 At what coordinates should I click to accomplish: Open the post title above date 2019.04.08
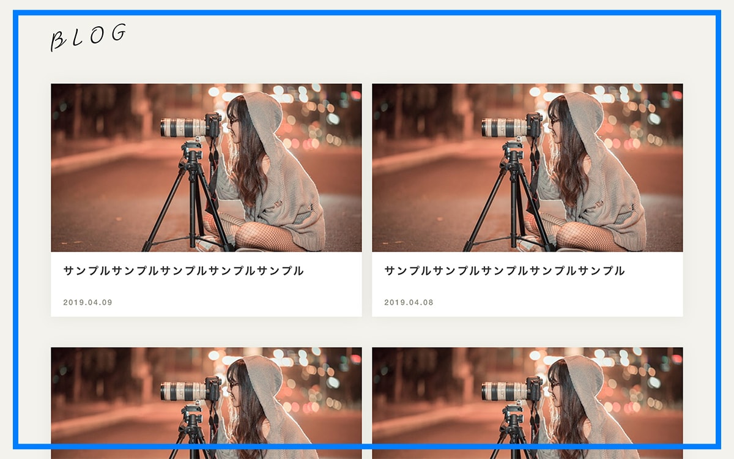(505, 271)
